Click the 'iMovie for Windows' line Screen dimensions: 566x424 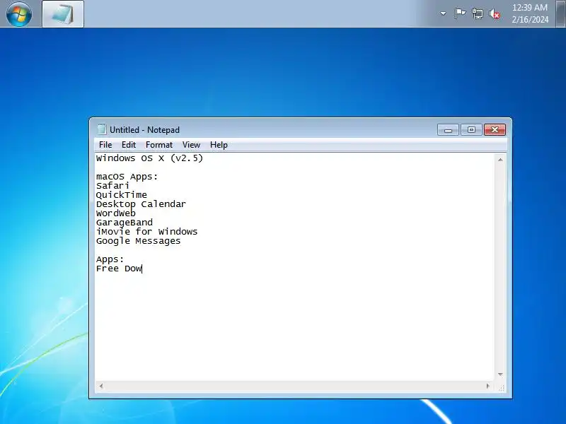click(147, 232)
